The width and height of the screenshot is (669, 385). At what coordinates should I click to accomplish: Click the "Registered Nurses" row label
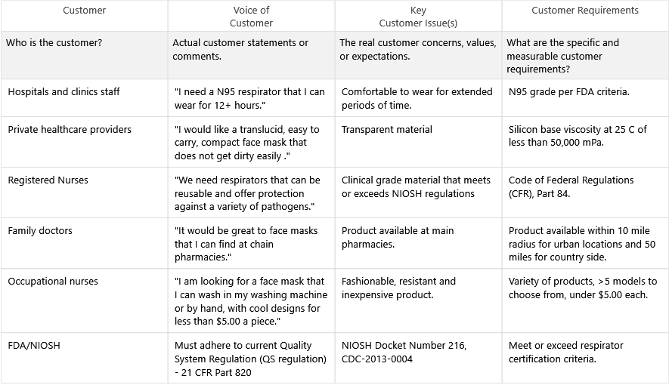[x=48, y=180]
